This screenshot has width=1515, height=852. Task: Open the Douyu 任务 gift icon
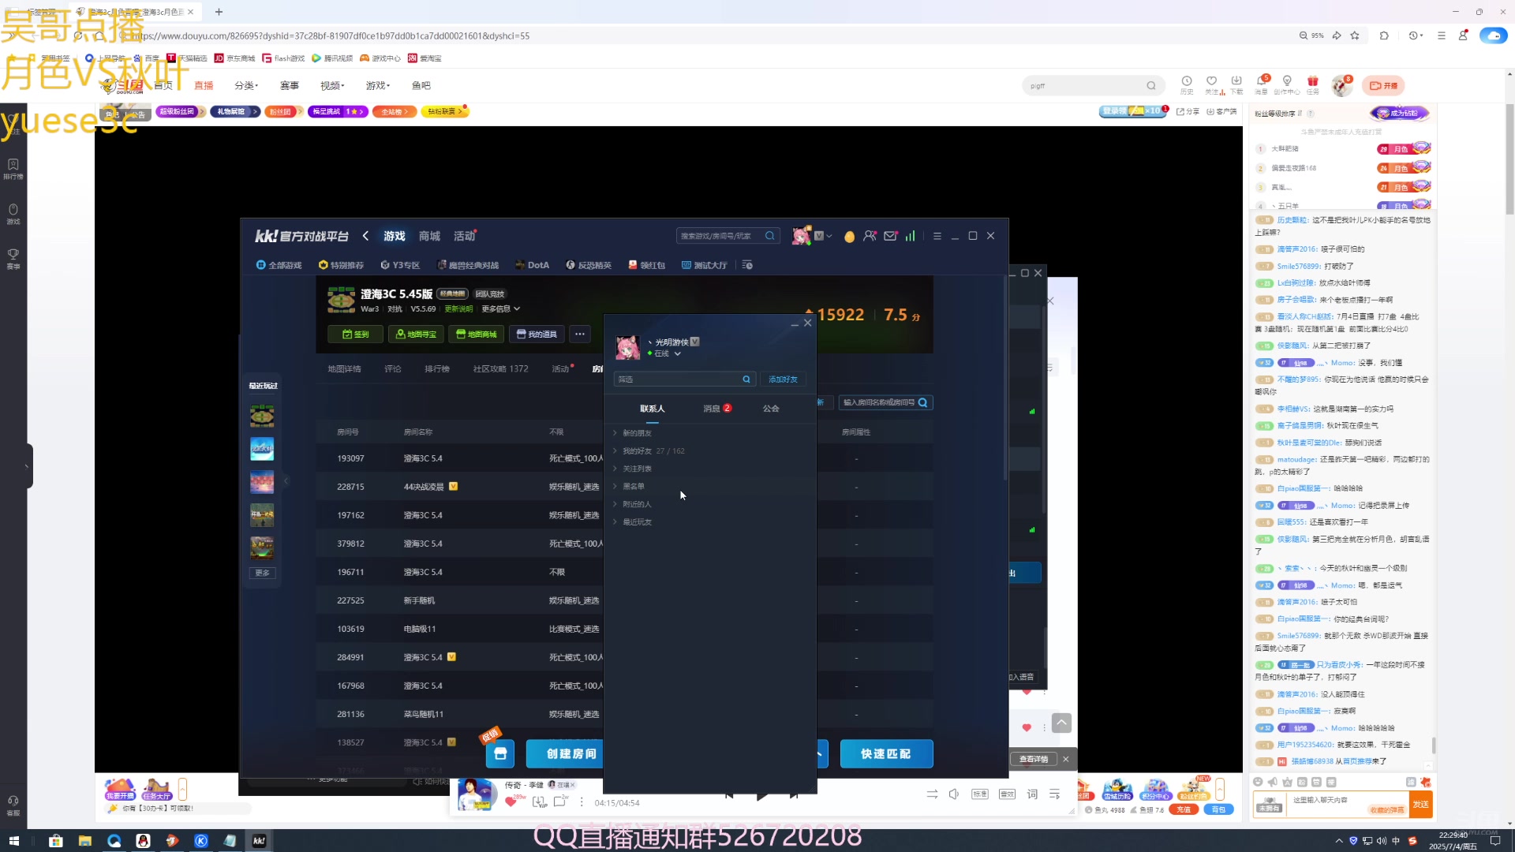1313,85
